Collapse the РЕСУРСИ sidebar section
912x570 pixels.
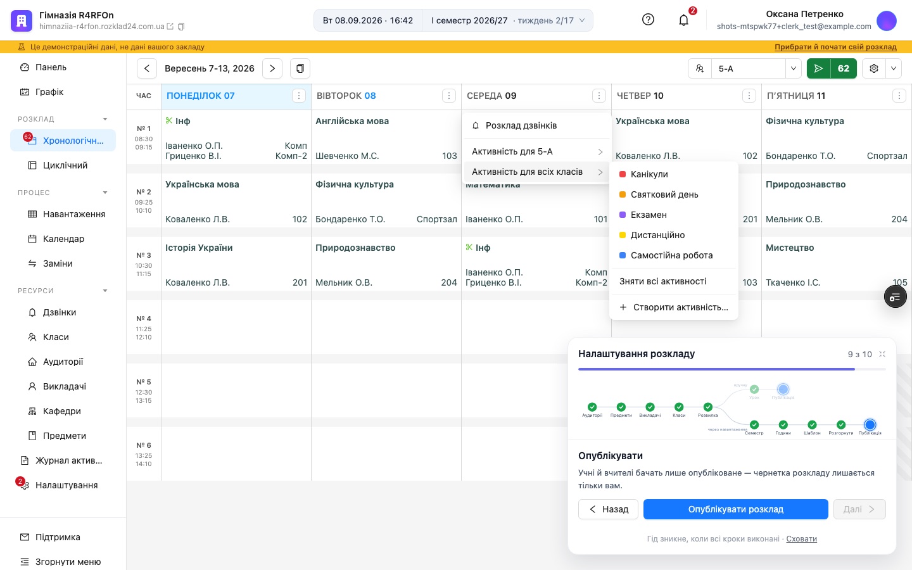pos(105,291)
